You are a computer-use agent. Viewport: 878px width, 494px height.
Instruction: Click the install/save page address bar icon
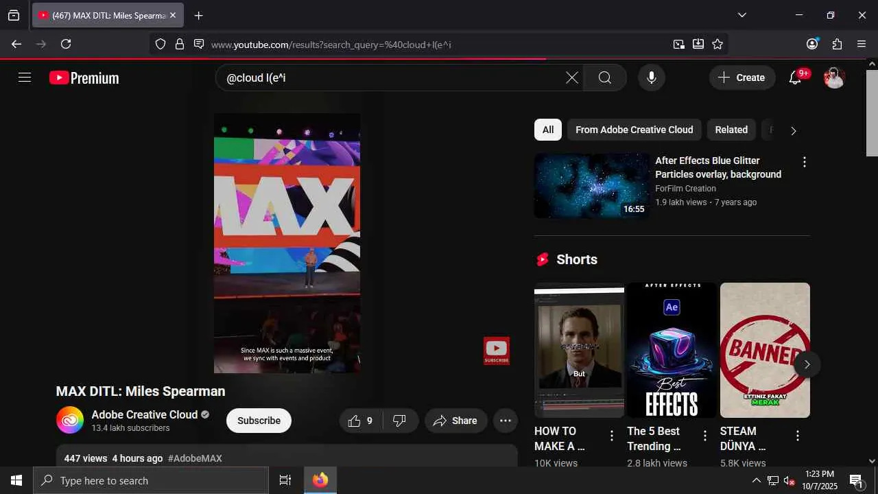tap(698, 44)
